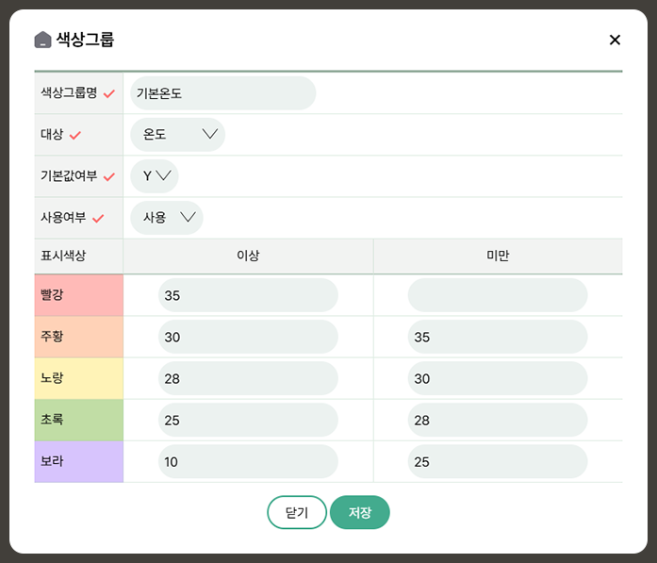
Task: Select the 보라 color swatch
Action: click(78, 461)
